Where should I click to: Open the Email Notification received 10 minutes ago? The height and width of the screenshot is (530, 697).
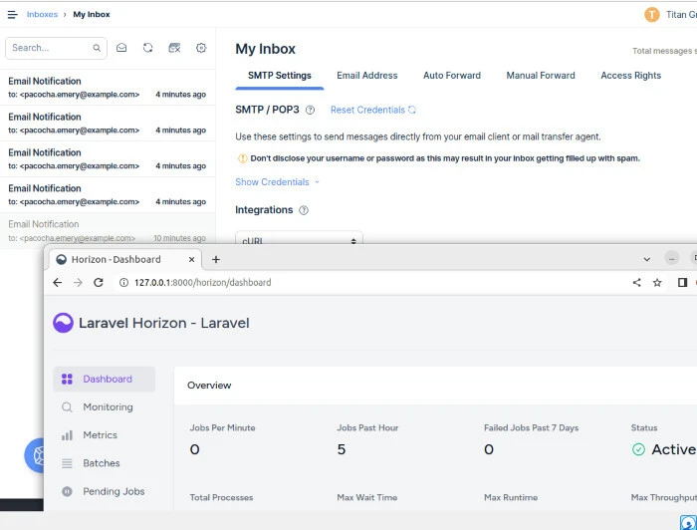[x=108, y=231]
